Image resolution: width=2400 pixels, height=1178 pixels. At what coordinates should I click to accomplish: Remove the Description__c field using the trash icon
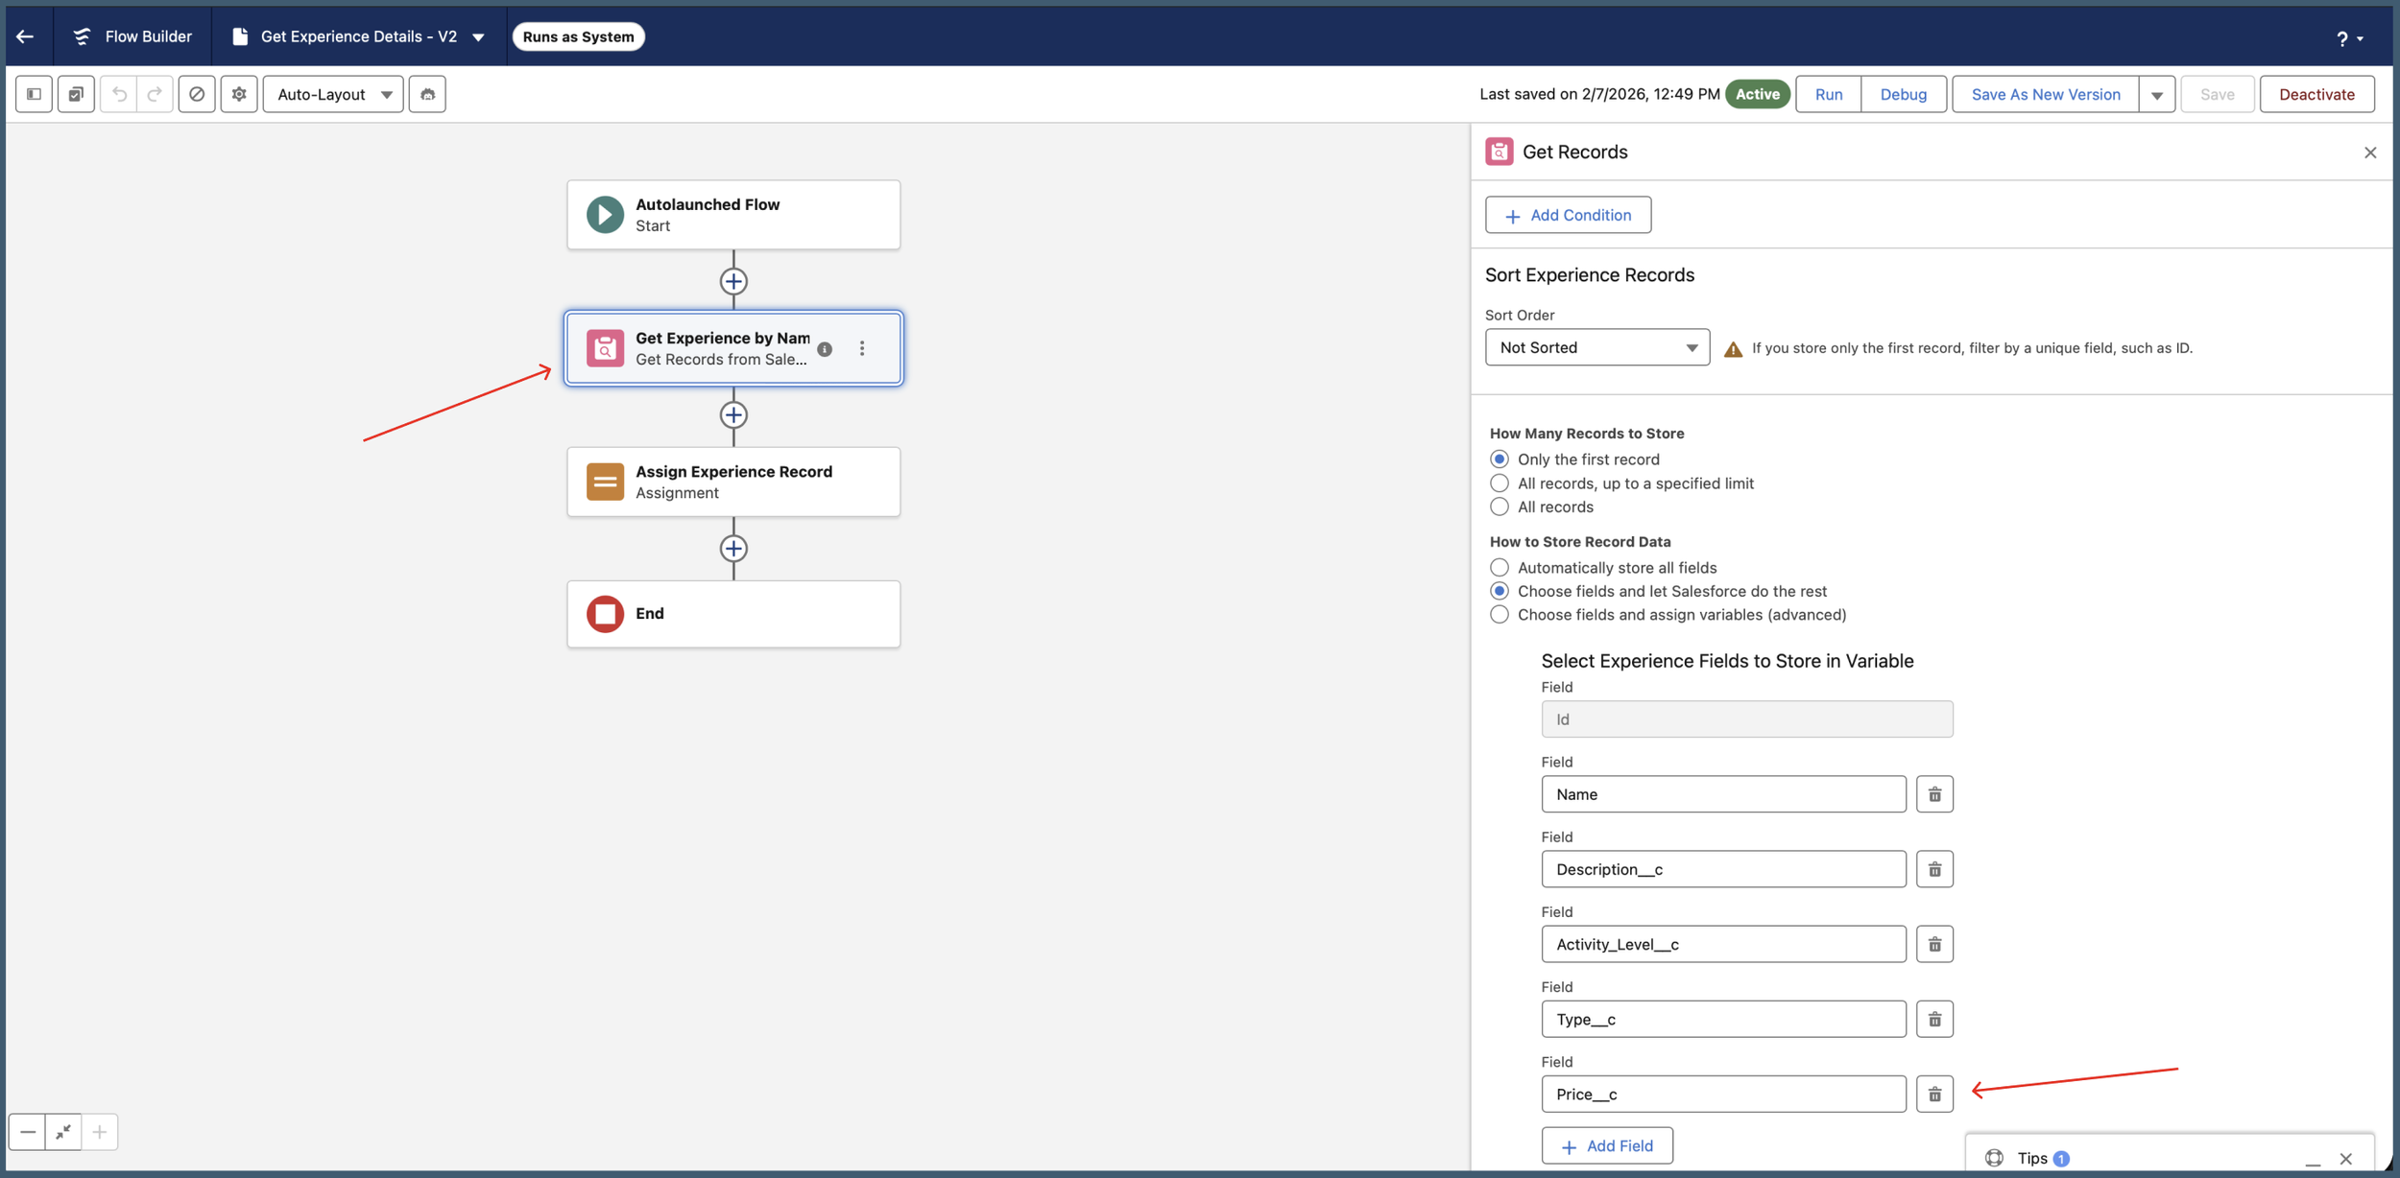1934,869
